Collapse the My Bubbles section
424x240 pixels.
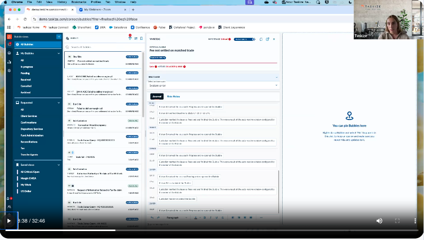pos(59,53)
